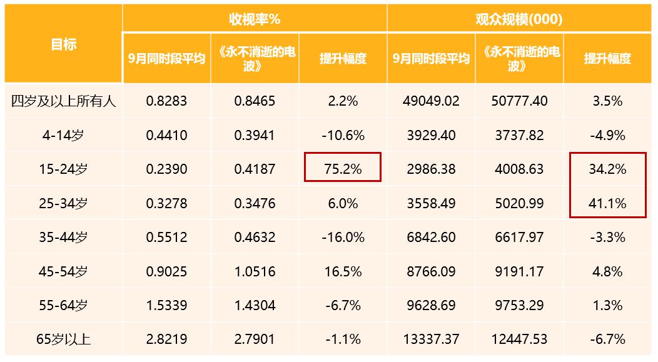The width and height of the screenshot is (658, 362).
Task: Select the cell showing 0.8283
Action: [x=166, y=101]
